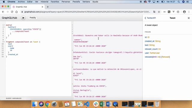Click the volume icon in menu bar
Screen dimensions: 192x108
158,2
